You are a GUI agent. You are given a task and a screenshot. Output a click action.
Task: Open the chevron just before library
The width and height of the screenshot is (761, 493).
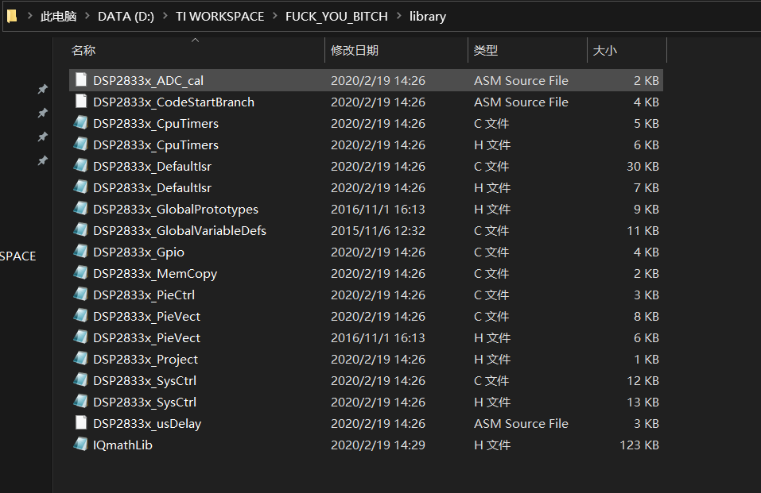[398, 16]
